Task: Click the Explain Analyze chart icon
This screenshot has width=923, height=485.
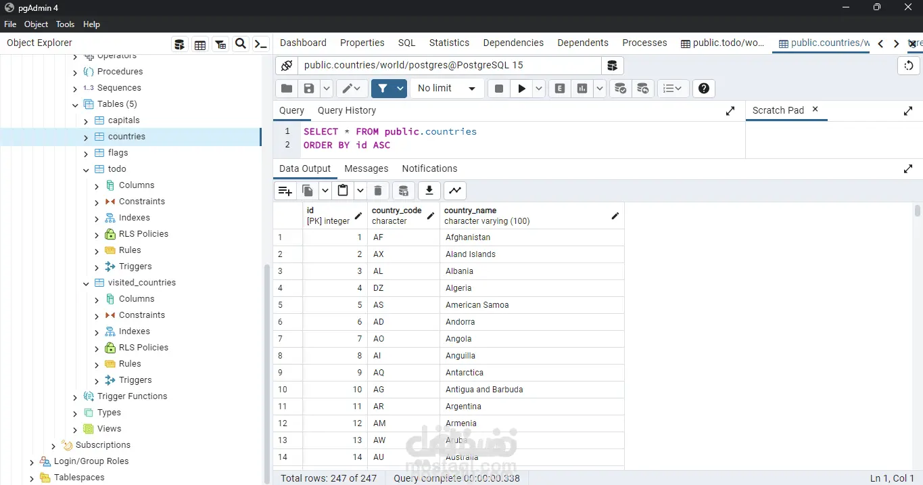Action: tap(582, 89)
